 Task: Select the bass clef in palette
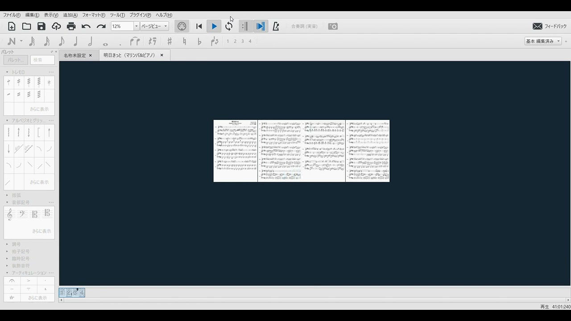(22, 215)
